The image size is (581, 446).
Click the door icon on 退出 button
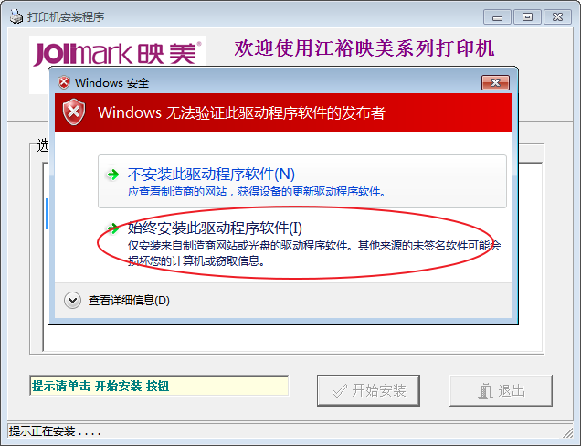click(485, 391)
